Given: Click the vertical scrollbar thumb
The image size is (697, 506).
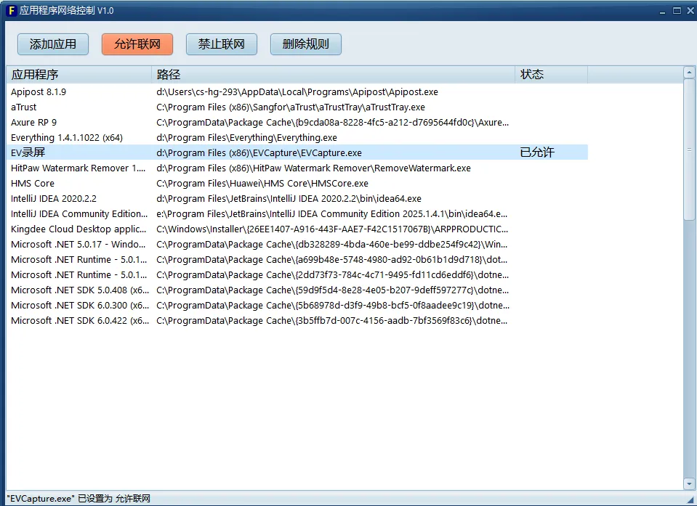Looking at the screenshot, I should click(690, 150).
